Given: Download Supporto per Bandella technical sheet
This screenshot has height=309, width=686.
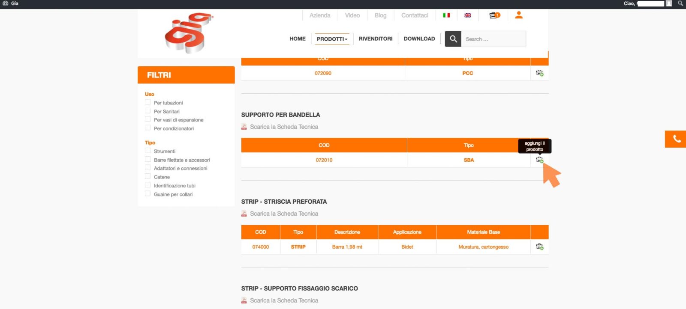Looking at the screenshot, I should [283, 127].
